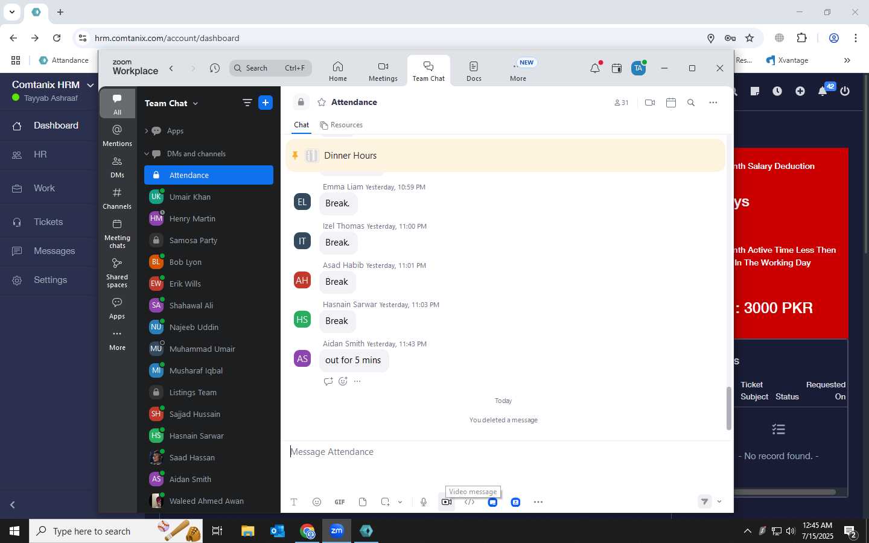869x543 pixels.
Task: Click Comtanix notification bell with 42 badge
Action: [x=824, y=90]
